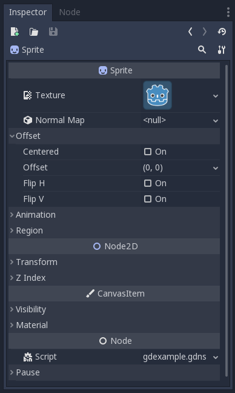235x393 pixels.
Task: Load an existing resource via the folder icon
Action: coord(34,32)
